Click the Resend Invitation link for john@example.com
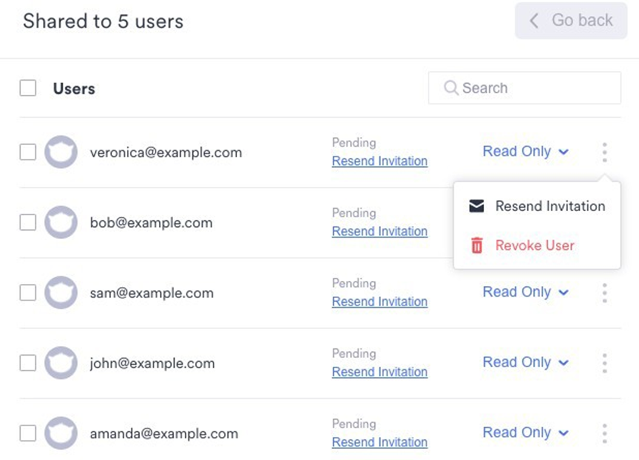The image size is (639, 460). [x=379, y=372]
